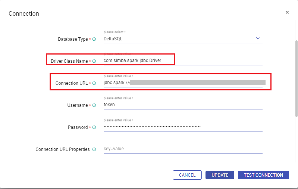298x189 pixels.
Task: Click the Connection URL label
Action: [72, 83]
